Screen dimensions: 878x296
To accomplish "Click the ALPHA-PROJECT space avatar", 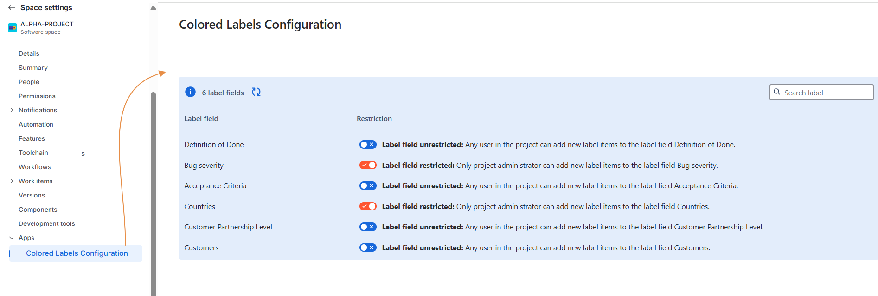I will click(x=12, y=27).
